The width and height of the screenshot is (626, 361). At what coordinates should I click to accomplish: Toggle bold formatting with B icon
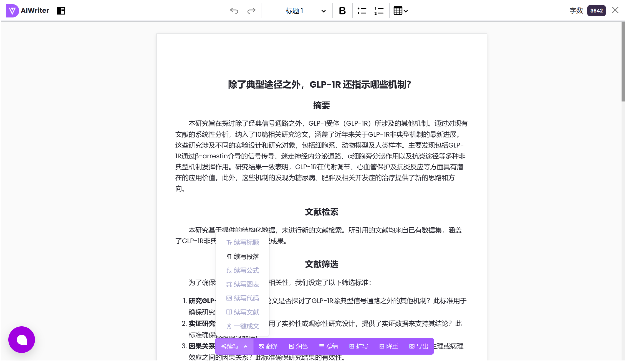tap(342, 11)
